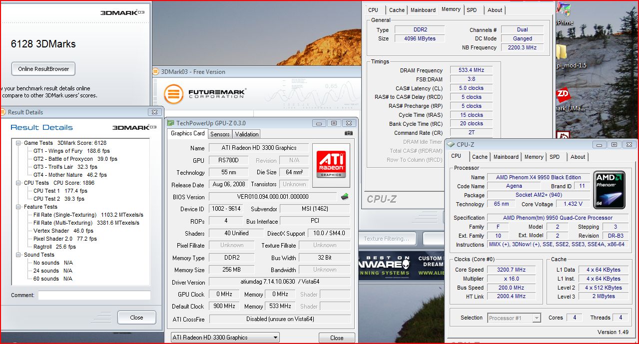Select the CPU Test 2 row
Screen dimensions: 639x344
pyautogui.click(x=59, y=199)
